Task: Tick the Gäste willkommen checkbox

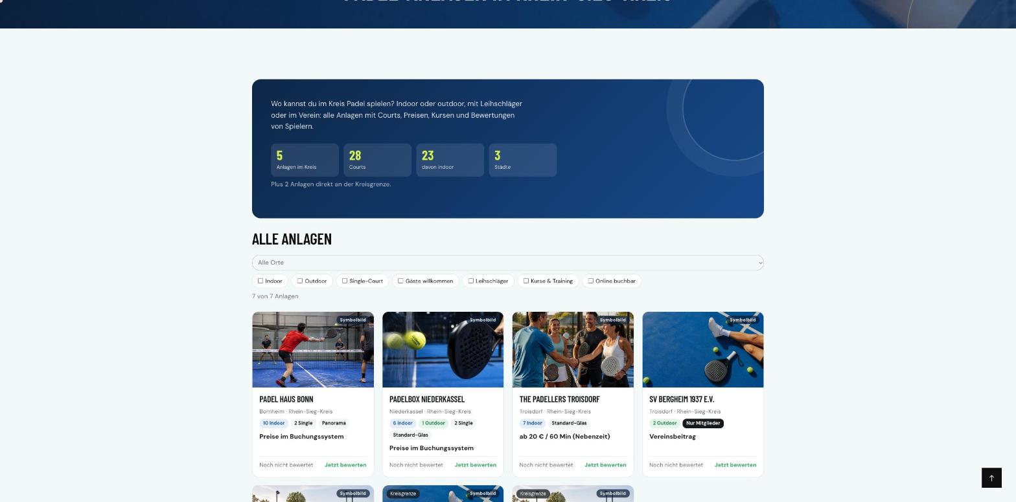Action: pos(400,281)
